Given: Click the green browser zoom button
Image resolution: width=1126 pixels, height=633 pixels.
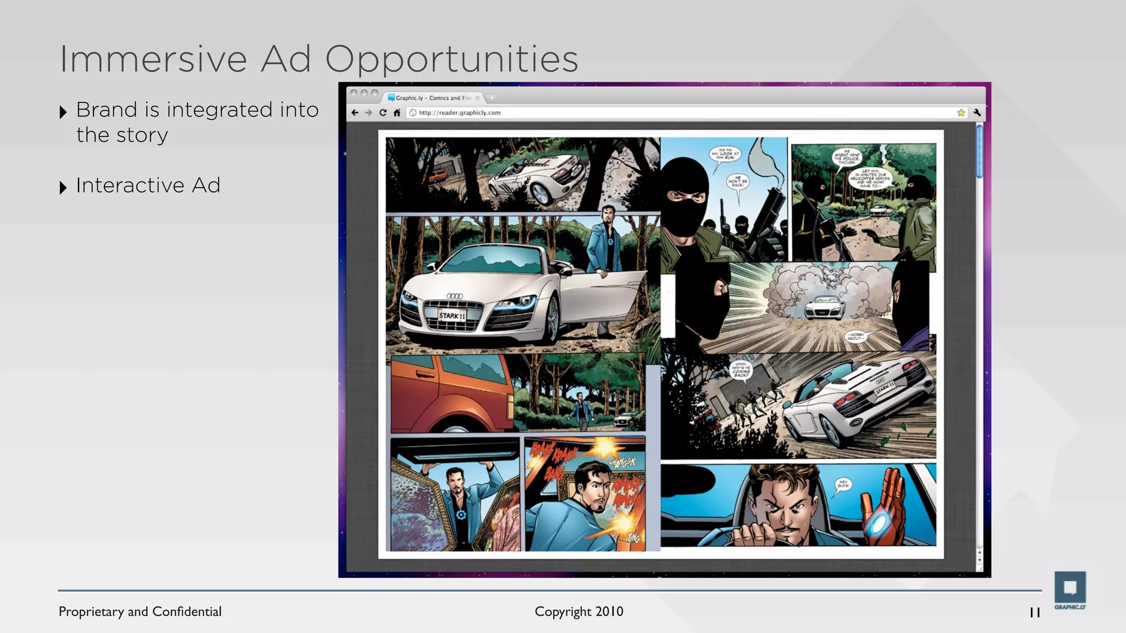Looking at the screenshot, I should [x=375, y=93].
